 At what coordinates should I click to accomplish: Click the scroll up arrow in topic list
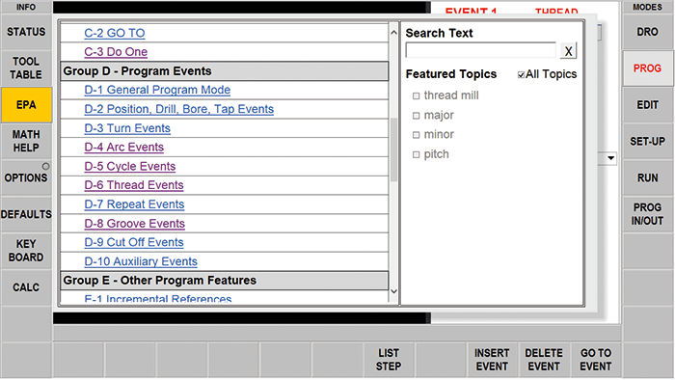pyautogui.click(x=393, y=32)
